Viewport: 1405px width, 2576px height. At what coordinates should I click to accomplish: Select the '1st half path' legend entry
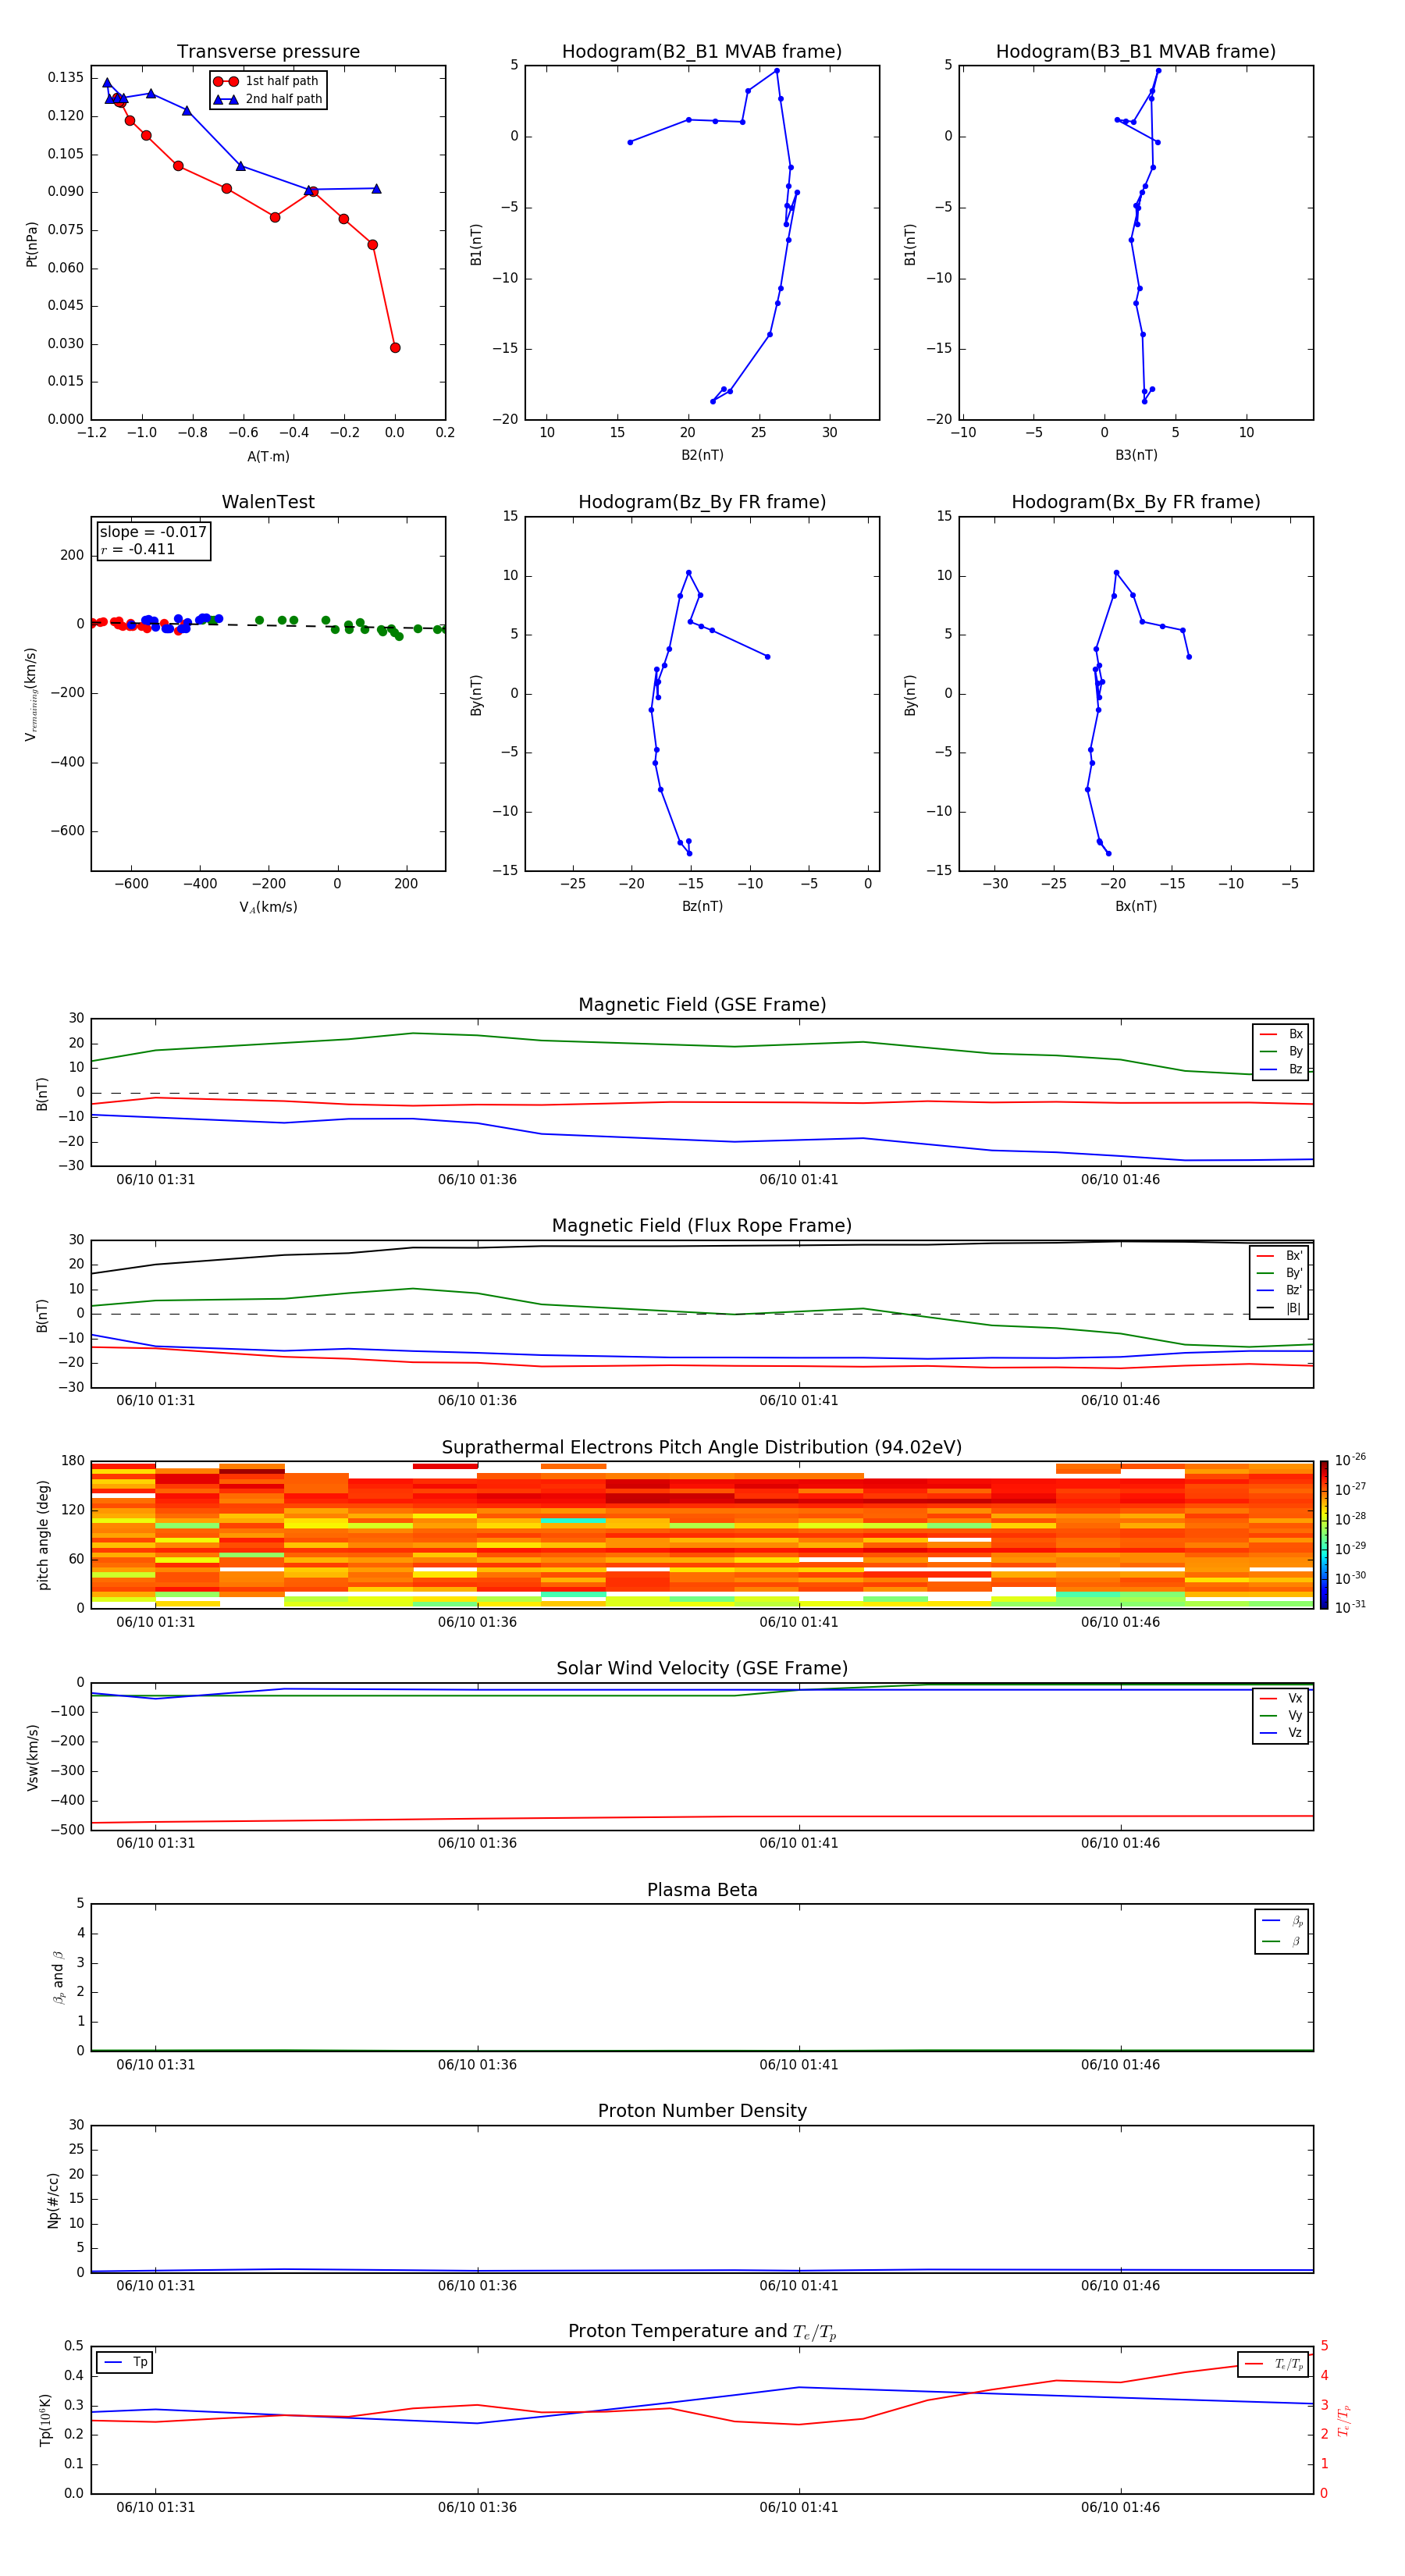266,81
